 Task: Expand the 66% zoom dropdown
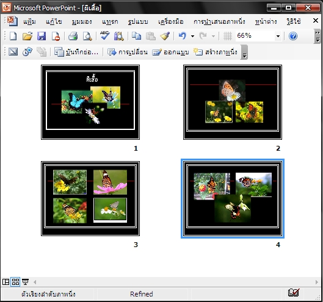278,36
